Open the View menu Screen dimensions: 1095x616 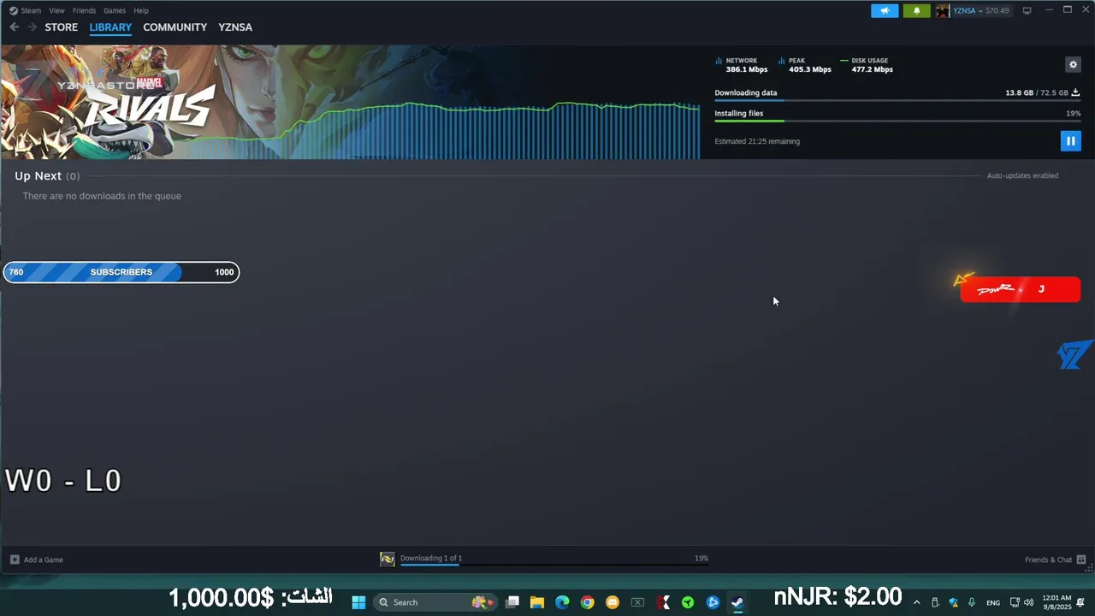(56, 10)
